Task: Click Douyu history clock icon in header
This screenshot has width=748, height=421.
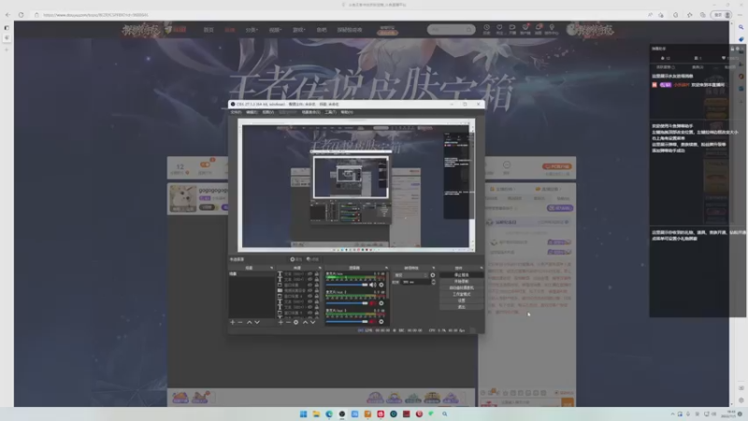Action: pyautogui.click(x=486, y=28)
